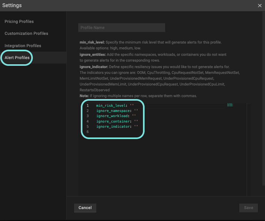The height and width of the screenshot is (221, 265).
Task: Open Pricing Profiles section
Action: pyautogui.click(x=19, y=22)
